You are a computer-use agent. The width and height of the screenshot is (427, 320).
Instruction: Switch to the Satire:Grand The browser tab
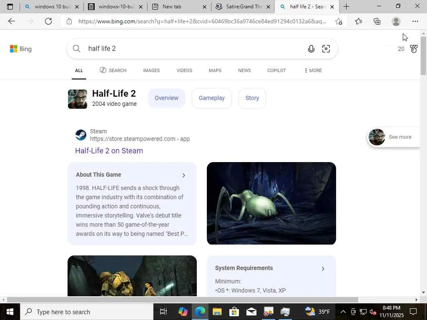click(x=243, y=7)
